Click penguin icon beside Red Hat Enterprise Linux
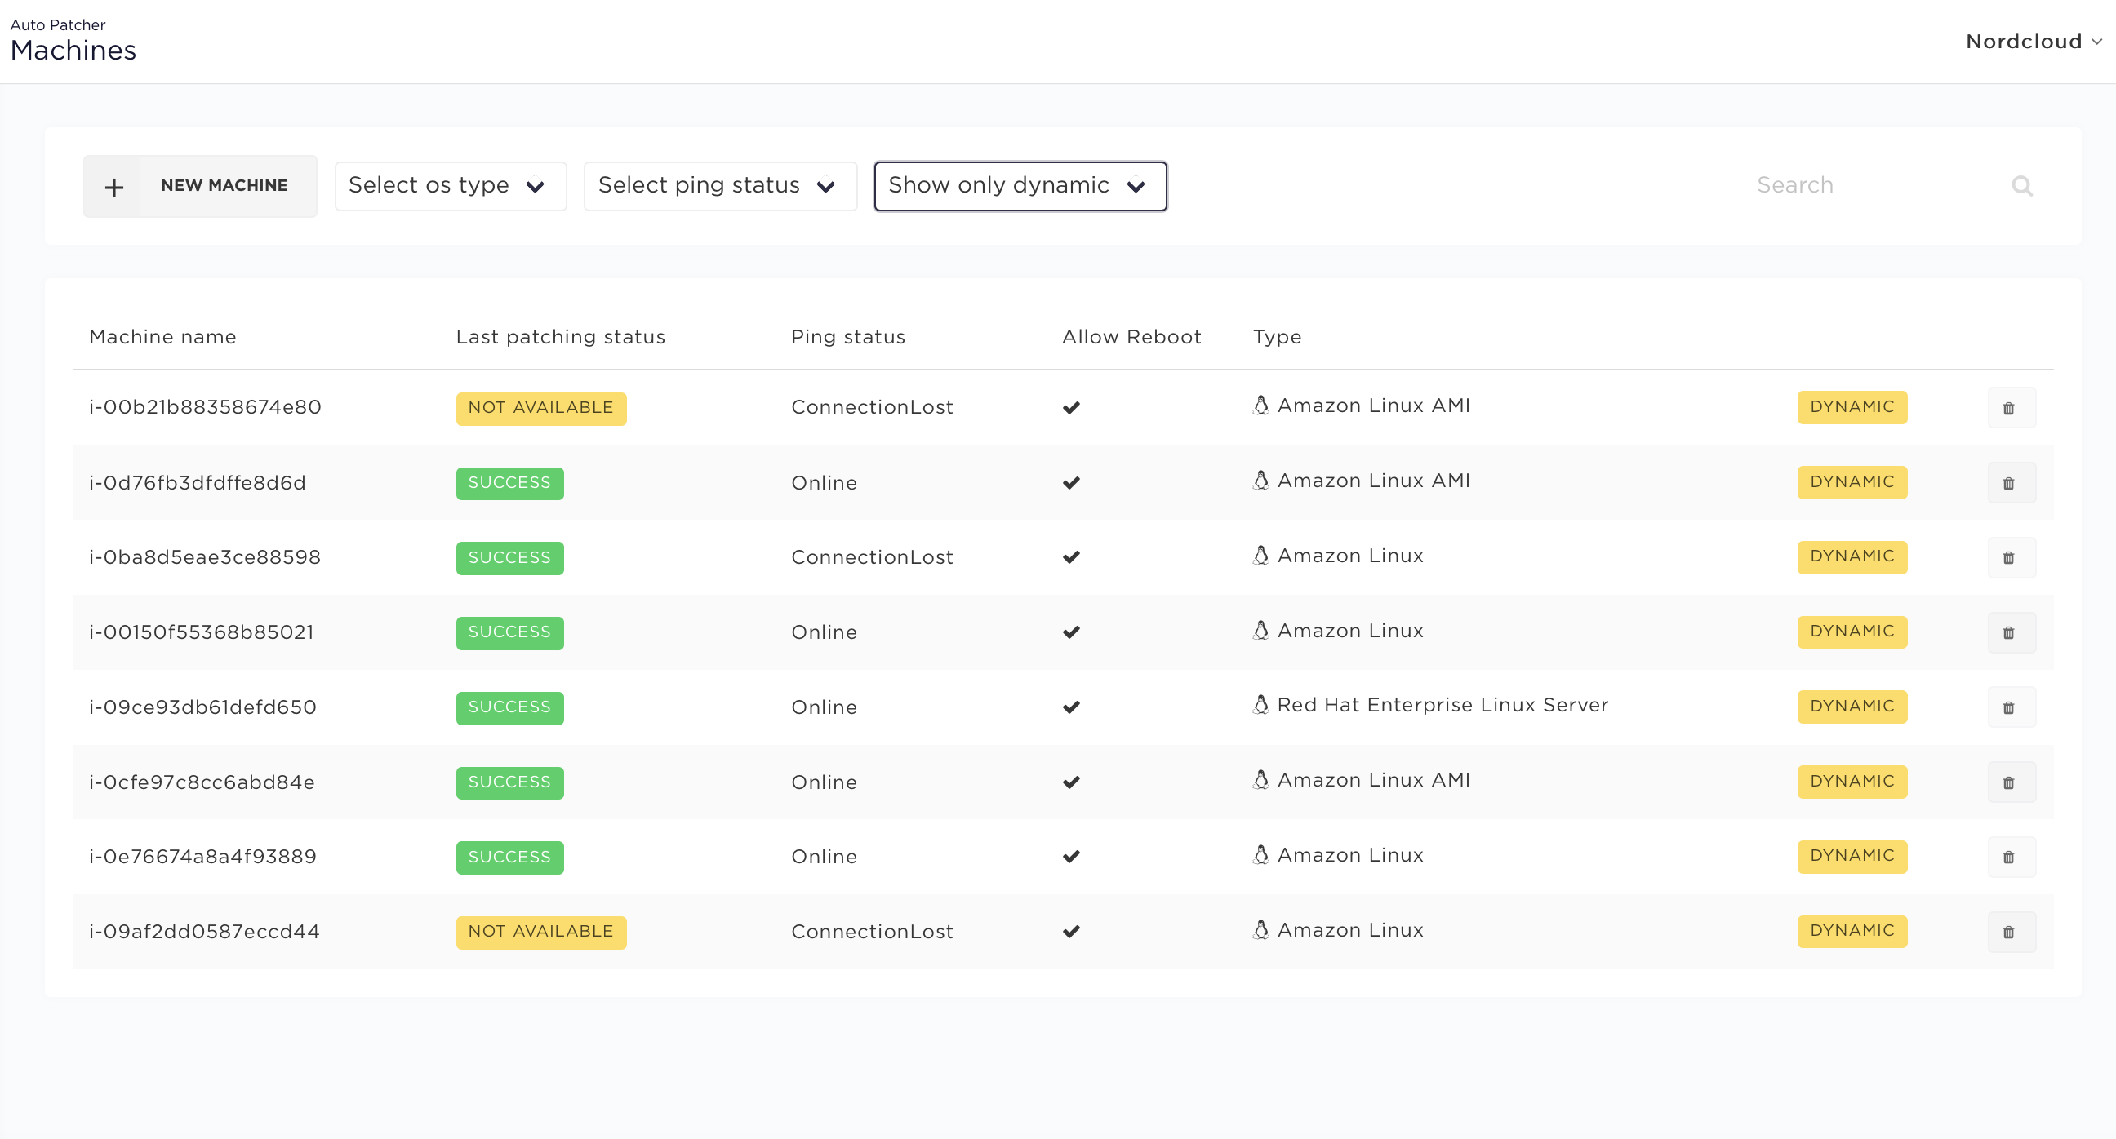Image resolution: width=2116 pixels, height=1139 pixels. click(x=1261, y=705)
